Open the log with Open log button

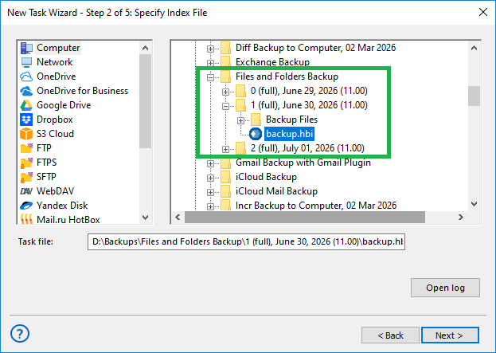(x=445, y=288)
